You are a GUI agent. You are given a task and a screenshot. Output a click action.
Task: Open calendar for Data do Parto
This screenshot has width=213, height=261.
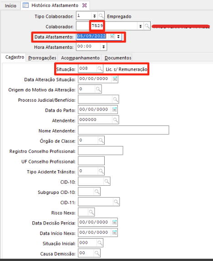[x=115, y=110]
